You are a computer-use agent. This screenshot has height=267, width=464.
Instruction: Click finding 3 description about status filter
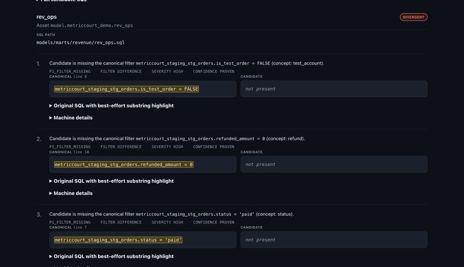[x=172, y=214]
